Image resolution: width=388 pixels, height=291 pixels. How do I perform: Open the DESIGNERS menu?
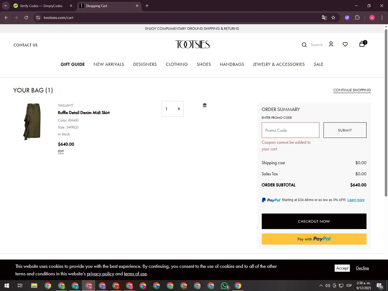pyautogui.click(x=145, y=64)
